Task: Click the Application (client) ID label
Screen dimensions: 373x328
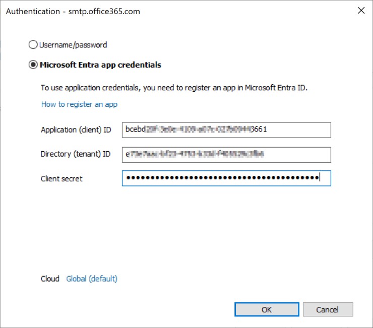Action: click(76, 130)
